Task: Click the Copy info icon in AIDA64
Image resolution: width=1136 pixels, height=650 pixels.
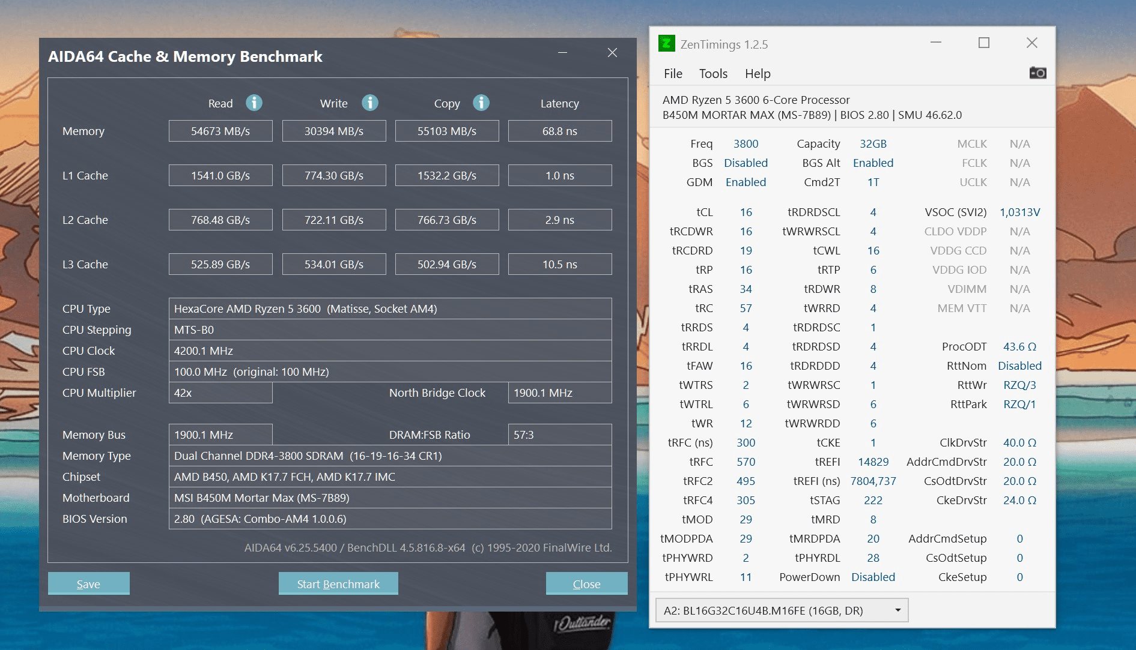Action: click(481, 103)
